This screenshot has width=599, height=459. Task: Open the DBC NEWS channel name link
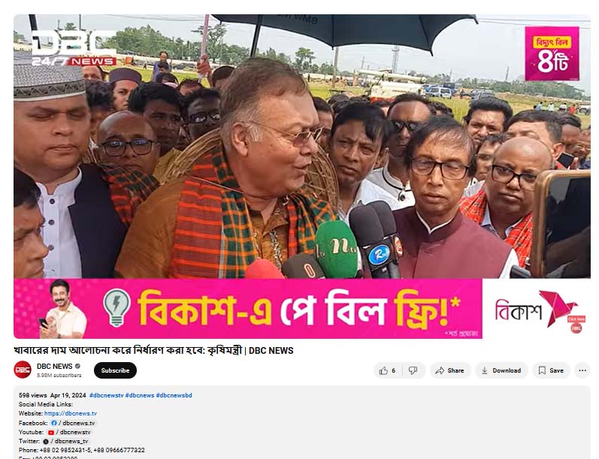(55, 366)
